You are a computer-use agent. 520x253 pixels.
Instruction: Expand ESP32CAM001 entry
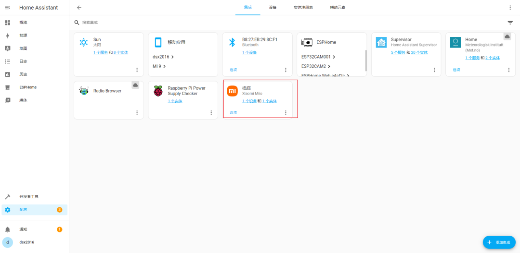[x=318, y=57]
